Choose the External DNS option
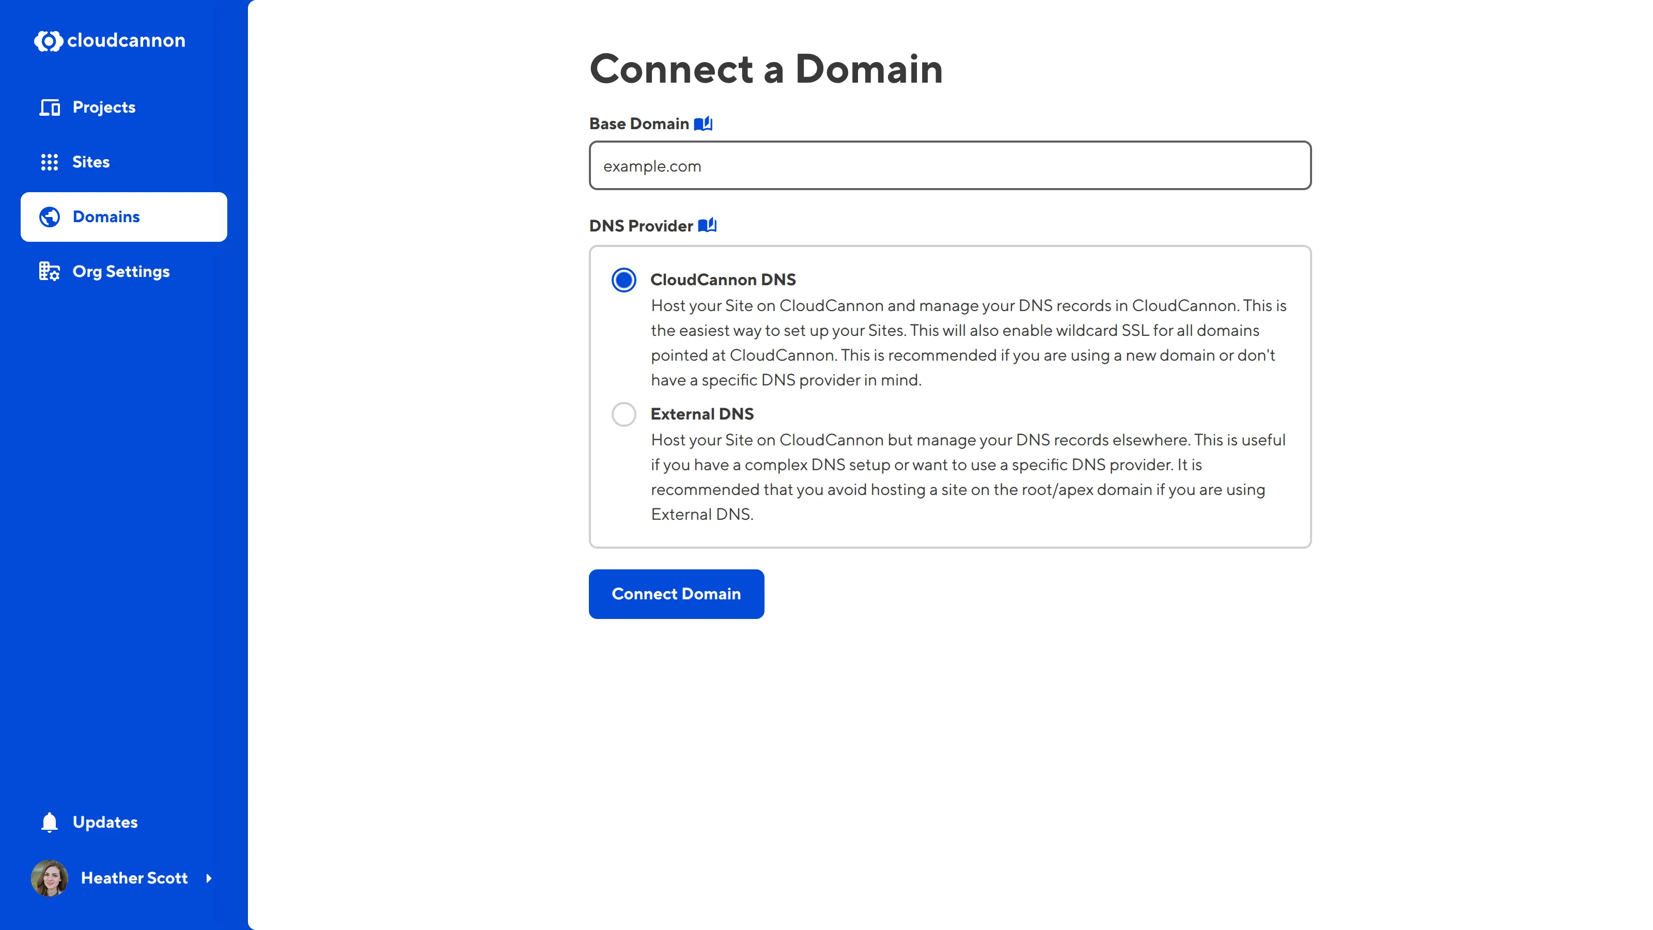Viewport: 1653px width, 930px height. 623,414
